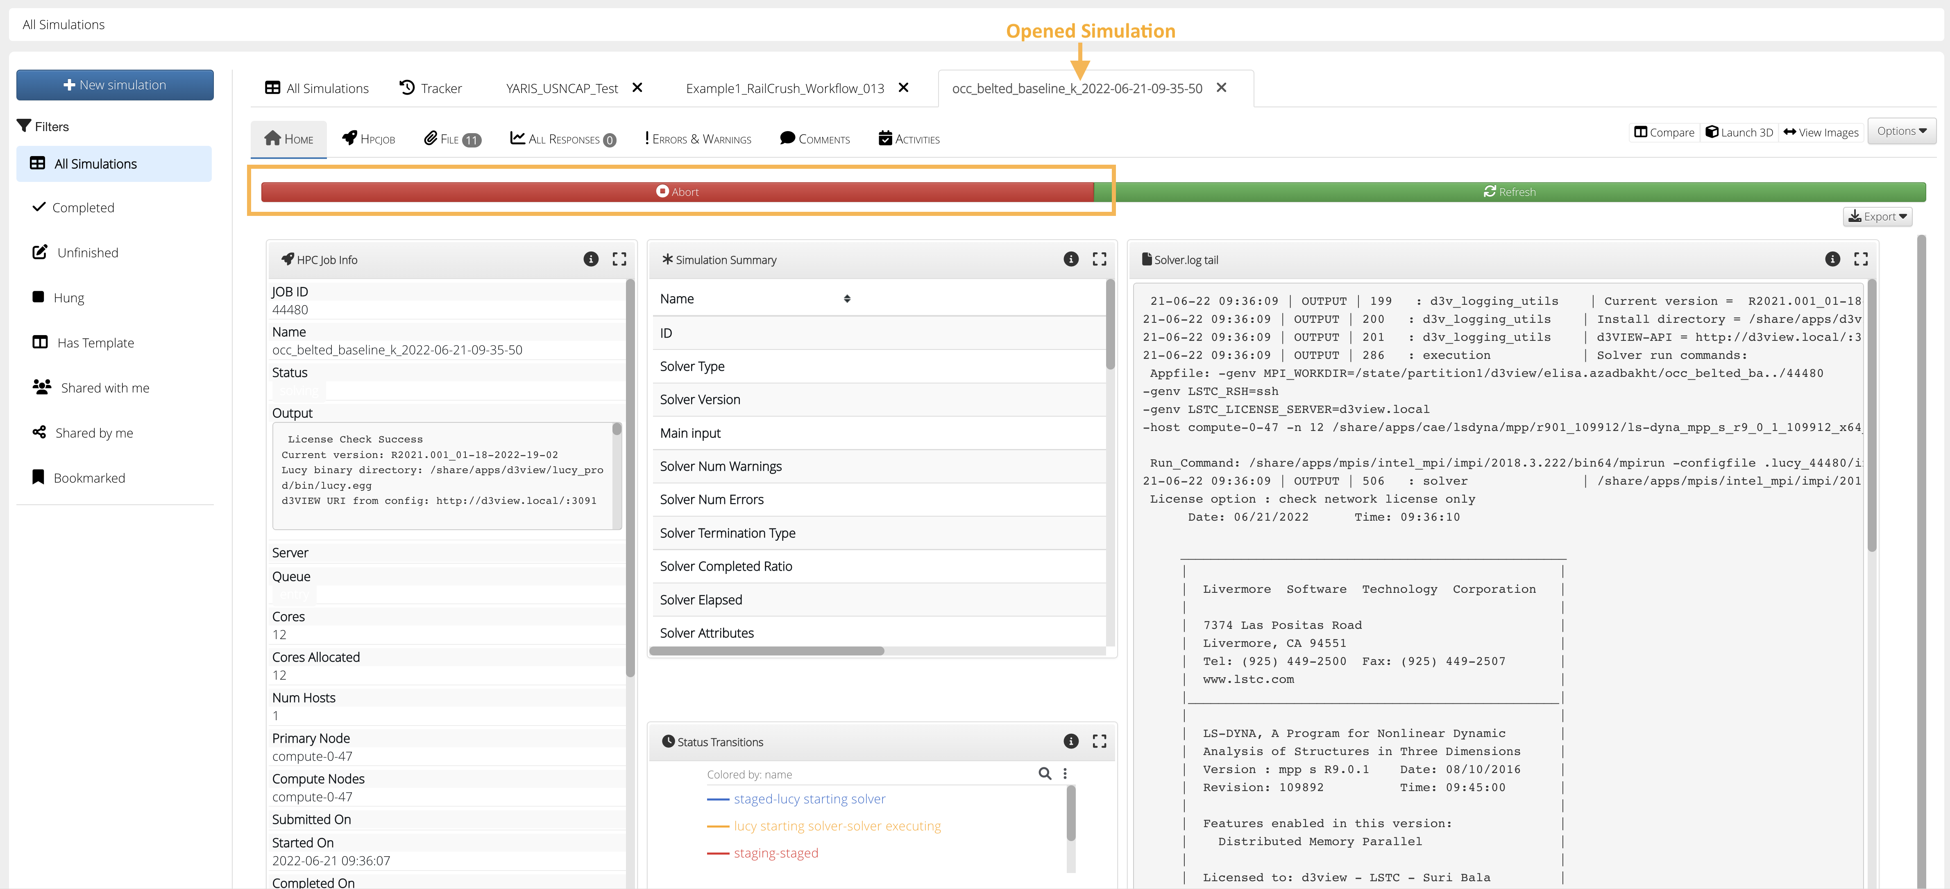
Task: Select the Solver Type row
Action: tap(879, 367)
